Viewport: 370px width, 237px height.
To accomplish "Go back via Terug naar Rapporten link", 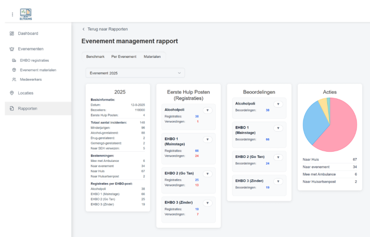I will [105, 29].
